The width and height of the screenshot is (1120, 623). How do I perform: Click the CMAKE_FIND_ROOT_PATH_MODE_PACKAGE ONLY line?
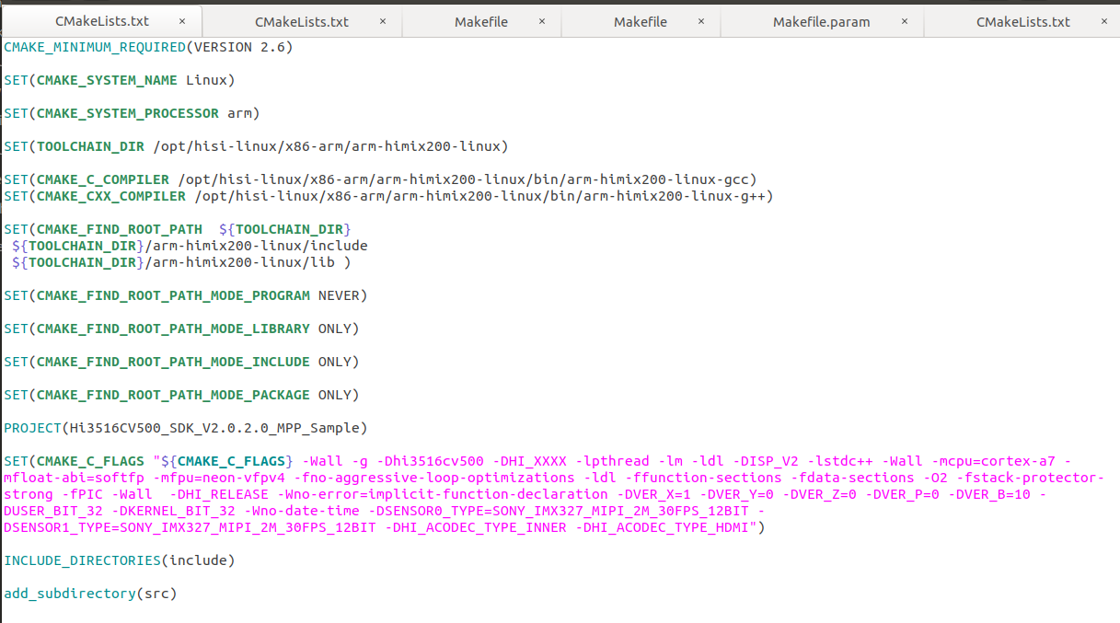click(181, 395)
